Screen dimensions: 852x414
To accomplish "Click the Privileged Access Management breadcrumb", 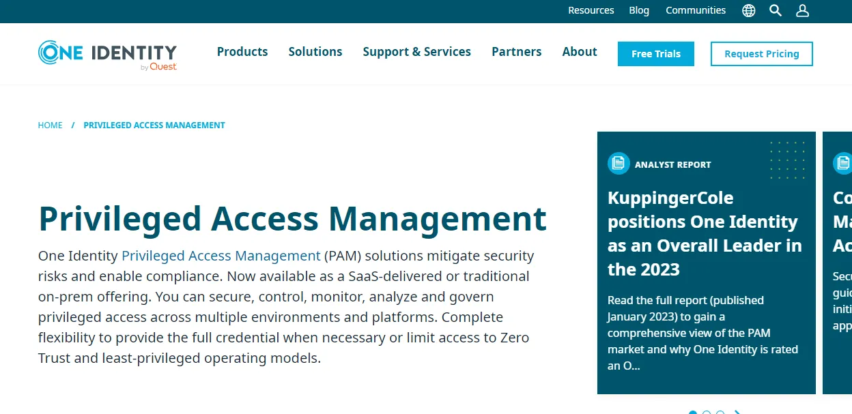I will coord(154,125).
